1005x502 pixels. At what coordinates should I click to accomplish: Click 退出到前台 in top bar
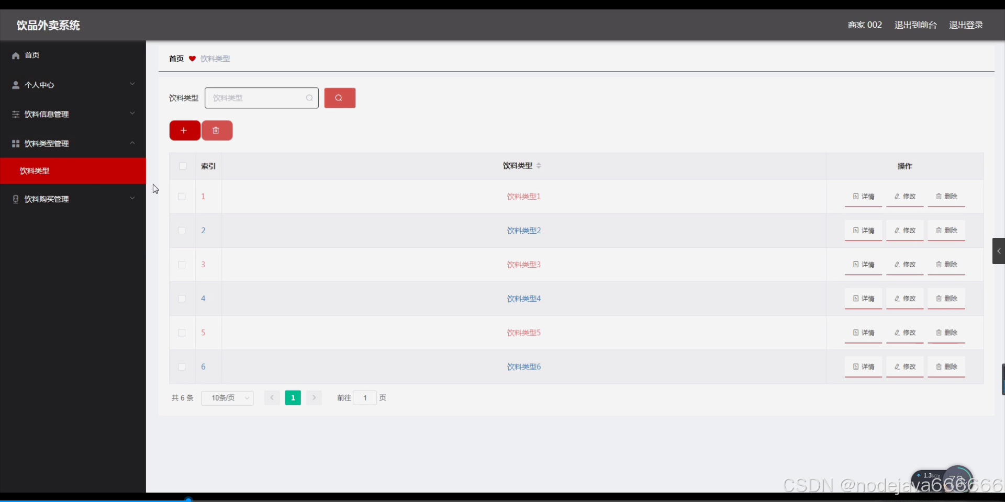click(915, 25)
